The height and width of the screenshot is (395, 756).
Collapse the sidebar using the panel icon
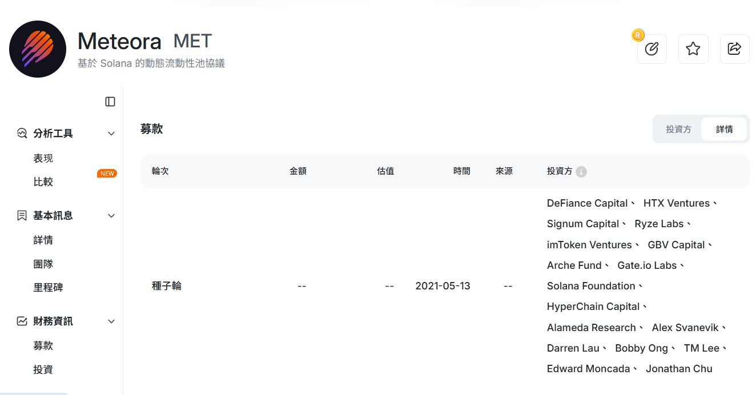pyautogui.click(x=109, y=101)
